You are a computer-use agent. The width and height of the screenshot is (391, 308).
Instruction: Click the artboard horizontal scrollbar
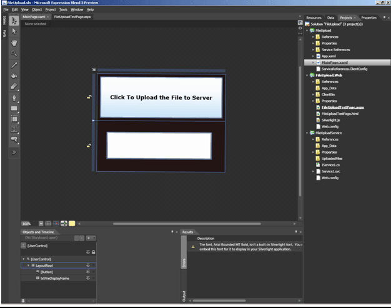click(x=187, y=224)
